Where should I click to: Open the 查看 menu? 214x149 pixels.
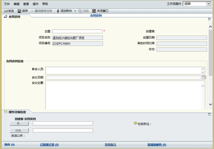coord(26,4)
